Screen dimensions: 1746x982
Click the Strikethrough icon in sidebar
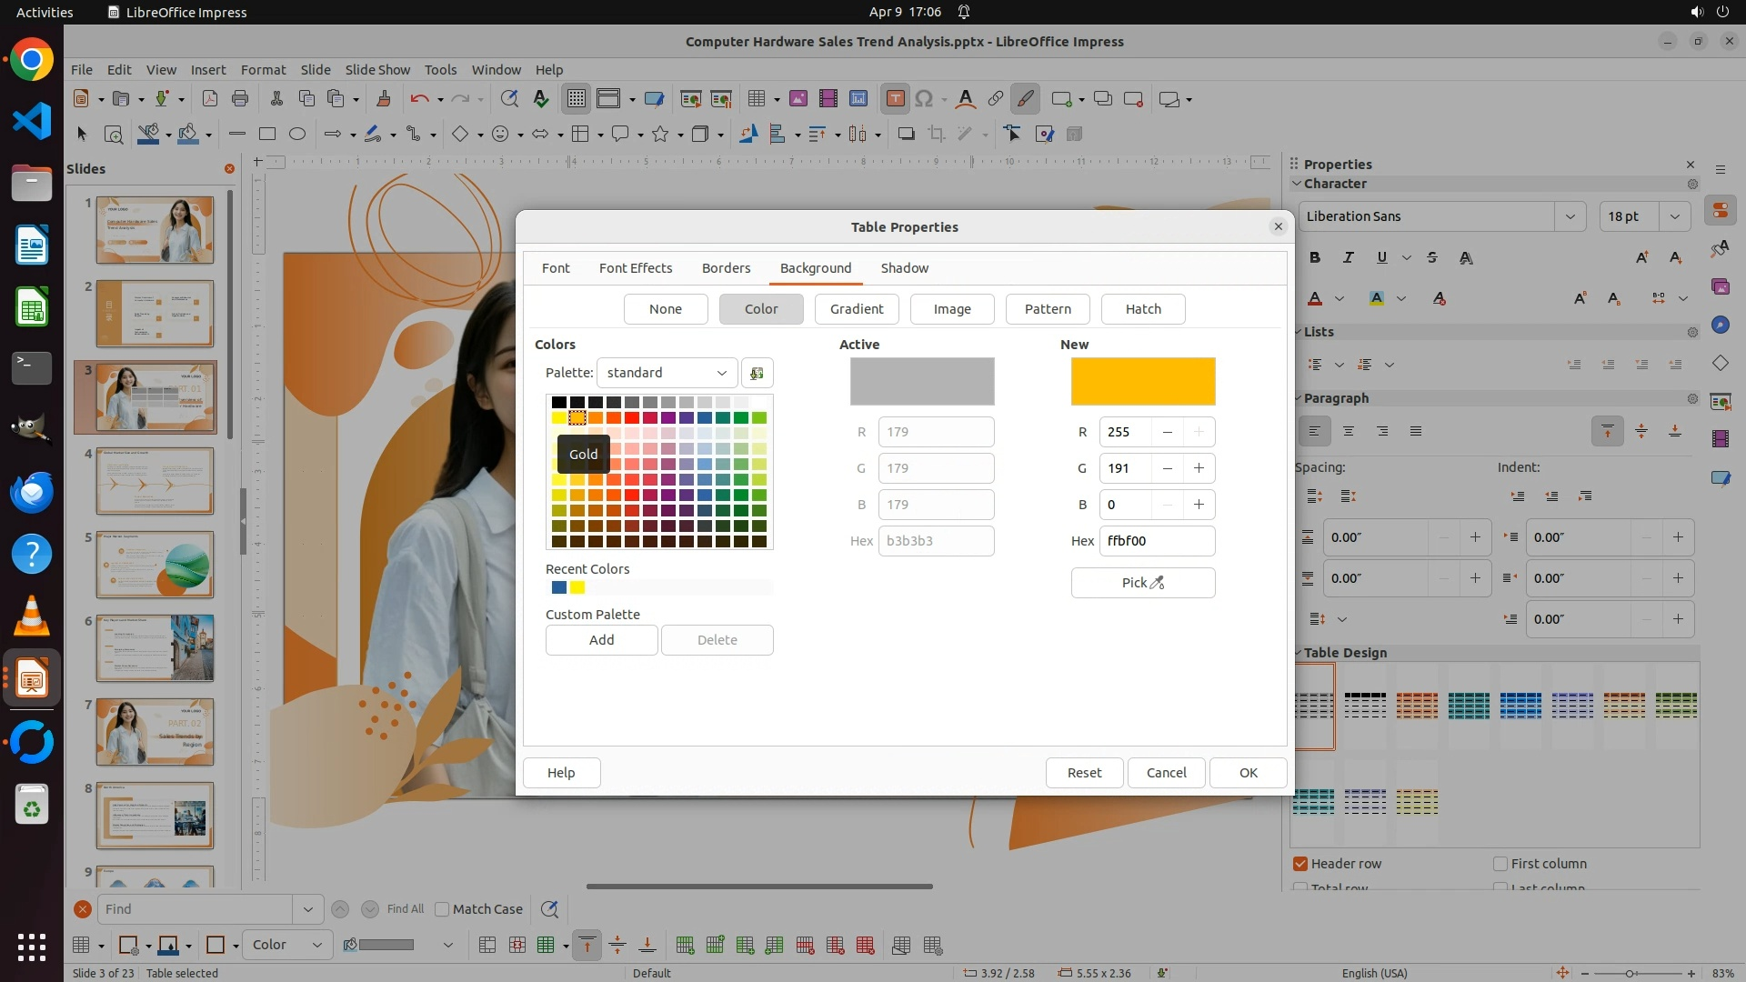tap(1432, 257)
